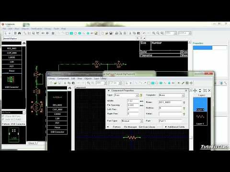Open the Layer menu in Component Editor
This screenshot has height=172, width=230.
[x=97, y=78]
